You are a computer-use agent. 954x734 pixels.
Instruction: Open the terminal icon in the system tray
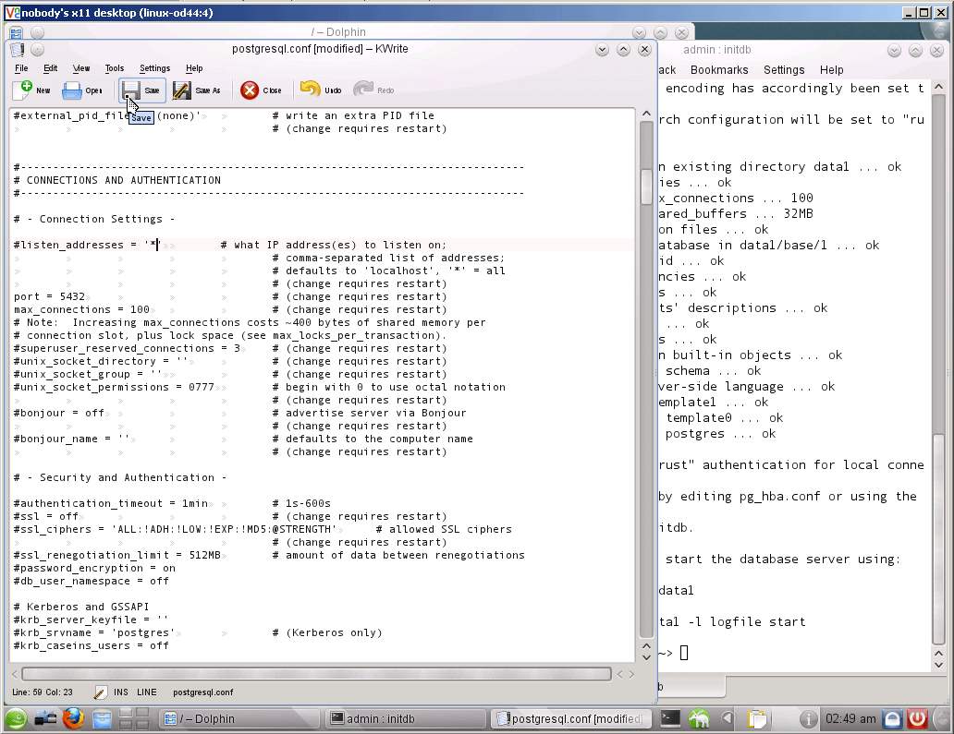[x=670, y=719]
